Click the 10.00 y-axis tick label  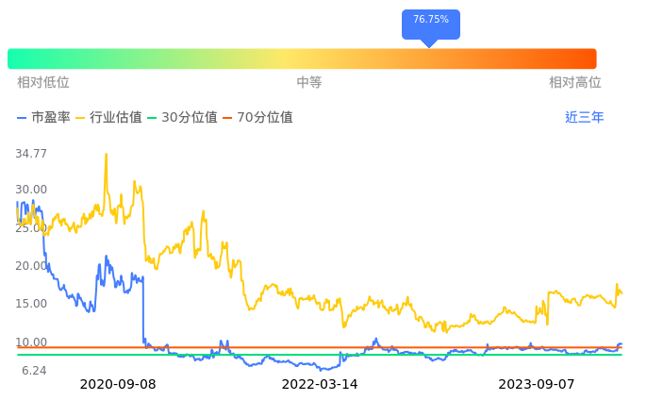tap(31, 342)
